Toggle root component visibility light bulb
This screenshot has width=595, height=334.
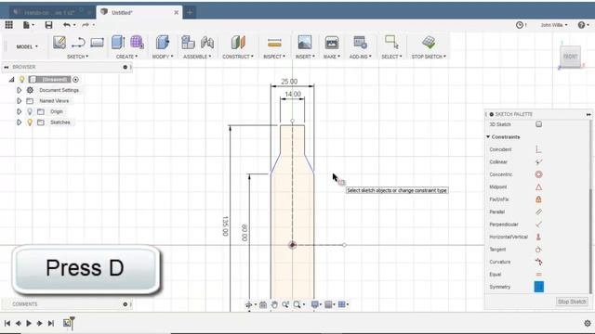(x=22, y=80)
